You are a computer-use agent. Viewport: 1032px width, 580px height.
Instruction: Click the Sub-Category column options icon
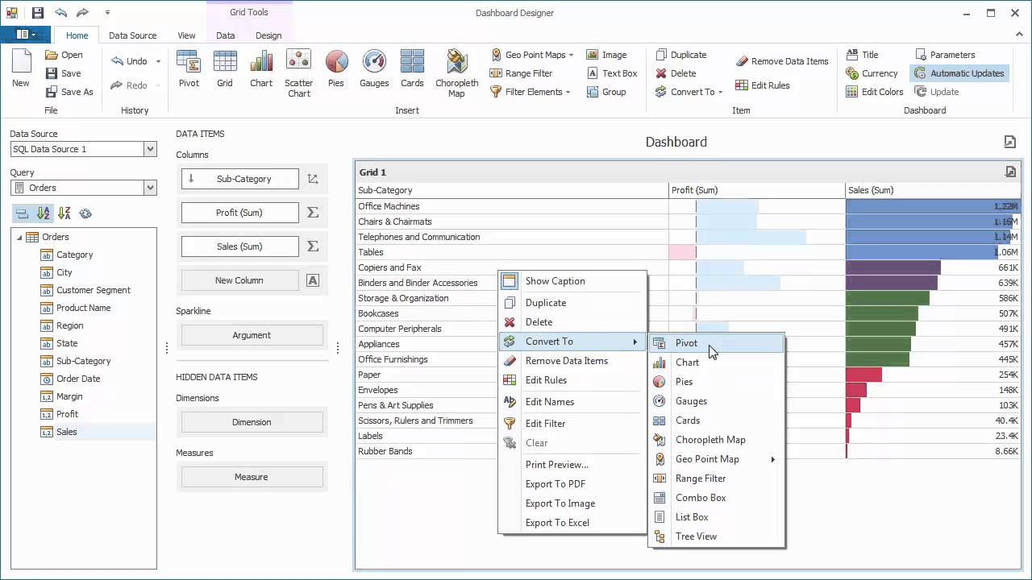click(x=313, y=179)
